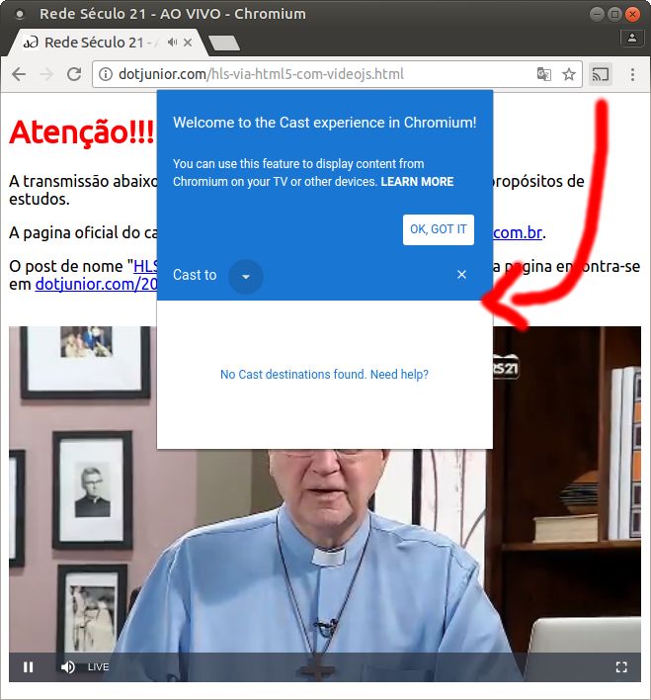Open the Chromium three-dot menu
The height and width of the screenshot is (700, 651).
click(632, 74)
